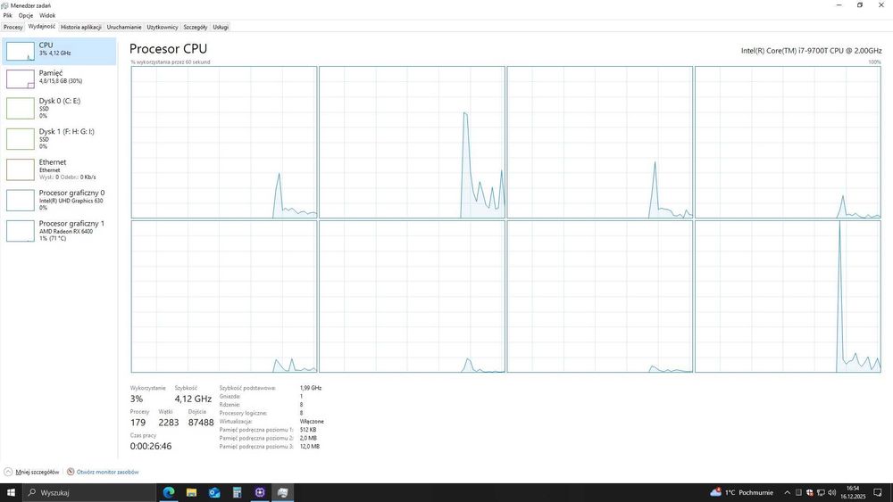Select Dysk 1 (F: H: G: I:) entry
Viewport: 893px width, 502px height.
(x=59, y=139)
